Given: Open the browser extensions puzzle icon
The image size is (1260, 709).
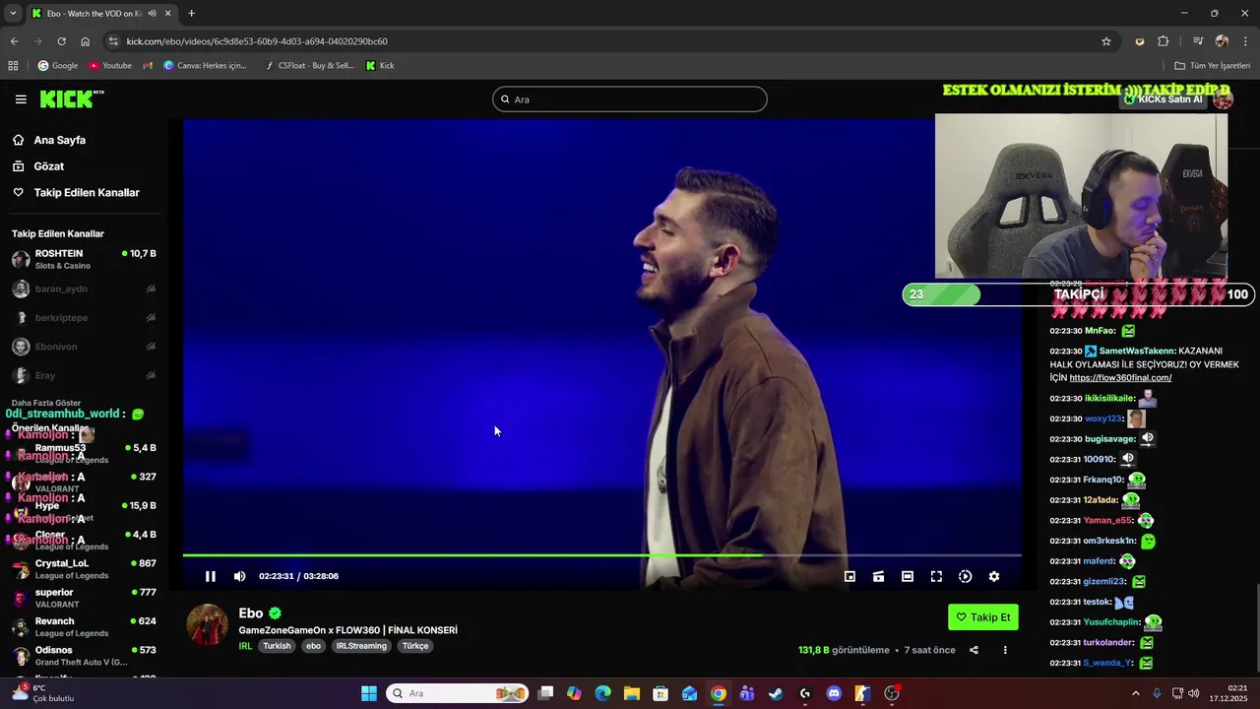Looking at the screenshot, I should click(1164, 41).
